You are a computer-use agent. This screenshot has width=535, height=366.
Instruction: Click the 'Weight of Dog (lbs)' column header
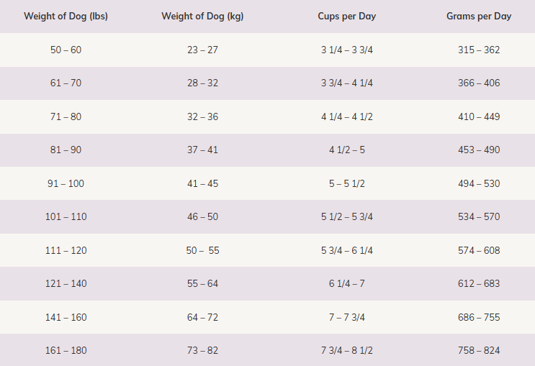tap(66, 16)
